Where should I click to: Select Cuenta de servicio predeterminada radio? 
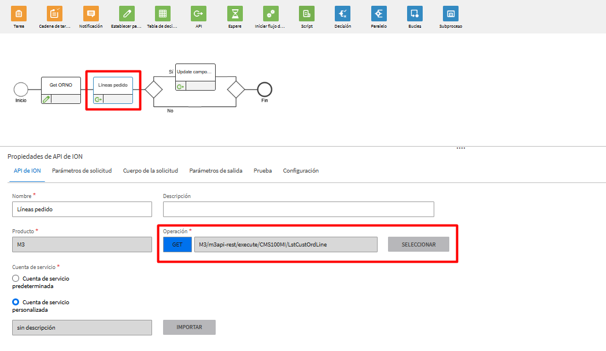tap(16, 278)
